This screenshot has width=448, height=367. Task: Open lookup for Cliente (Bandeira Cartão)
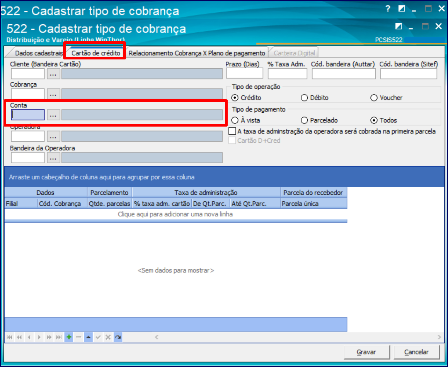53,74
